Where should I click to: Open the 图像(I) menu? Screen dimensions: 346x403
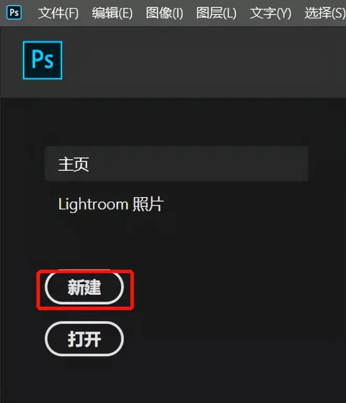coord(165,13)
